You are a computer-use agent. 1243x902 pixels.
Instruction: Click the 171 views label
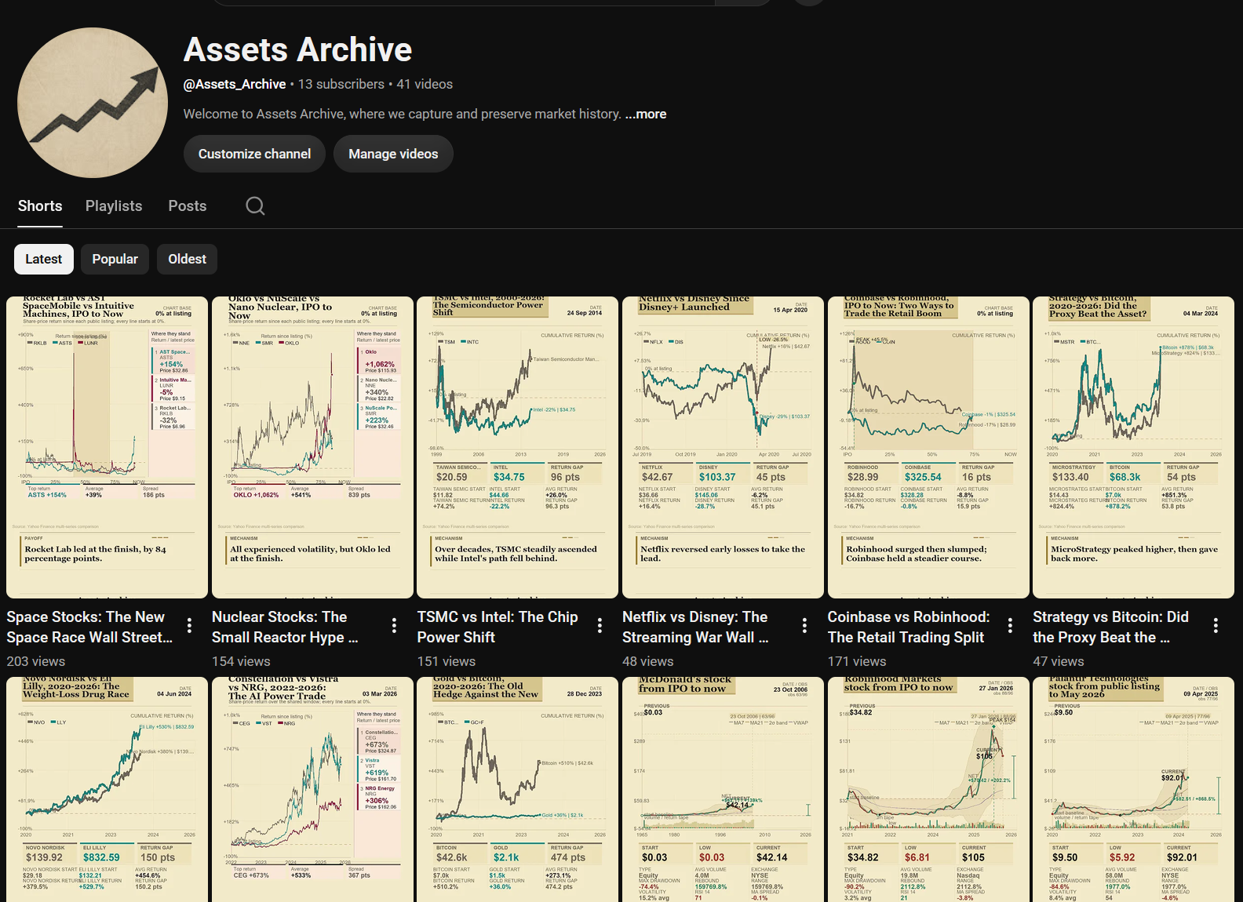point(857,661)
